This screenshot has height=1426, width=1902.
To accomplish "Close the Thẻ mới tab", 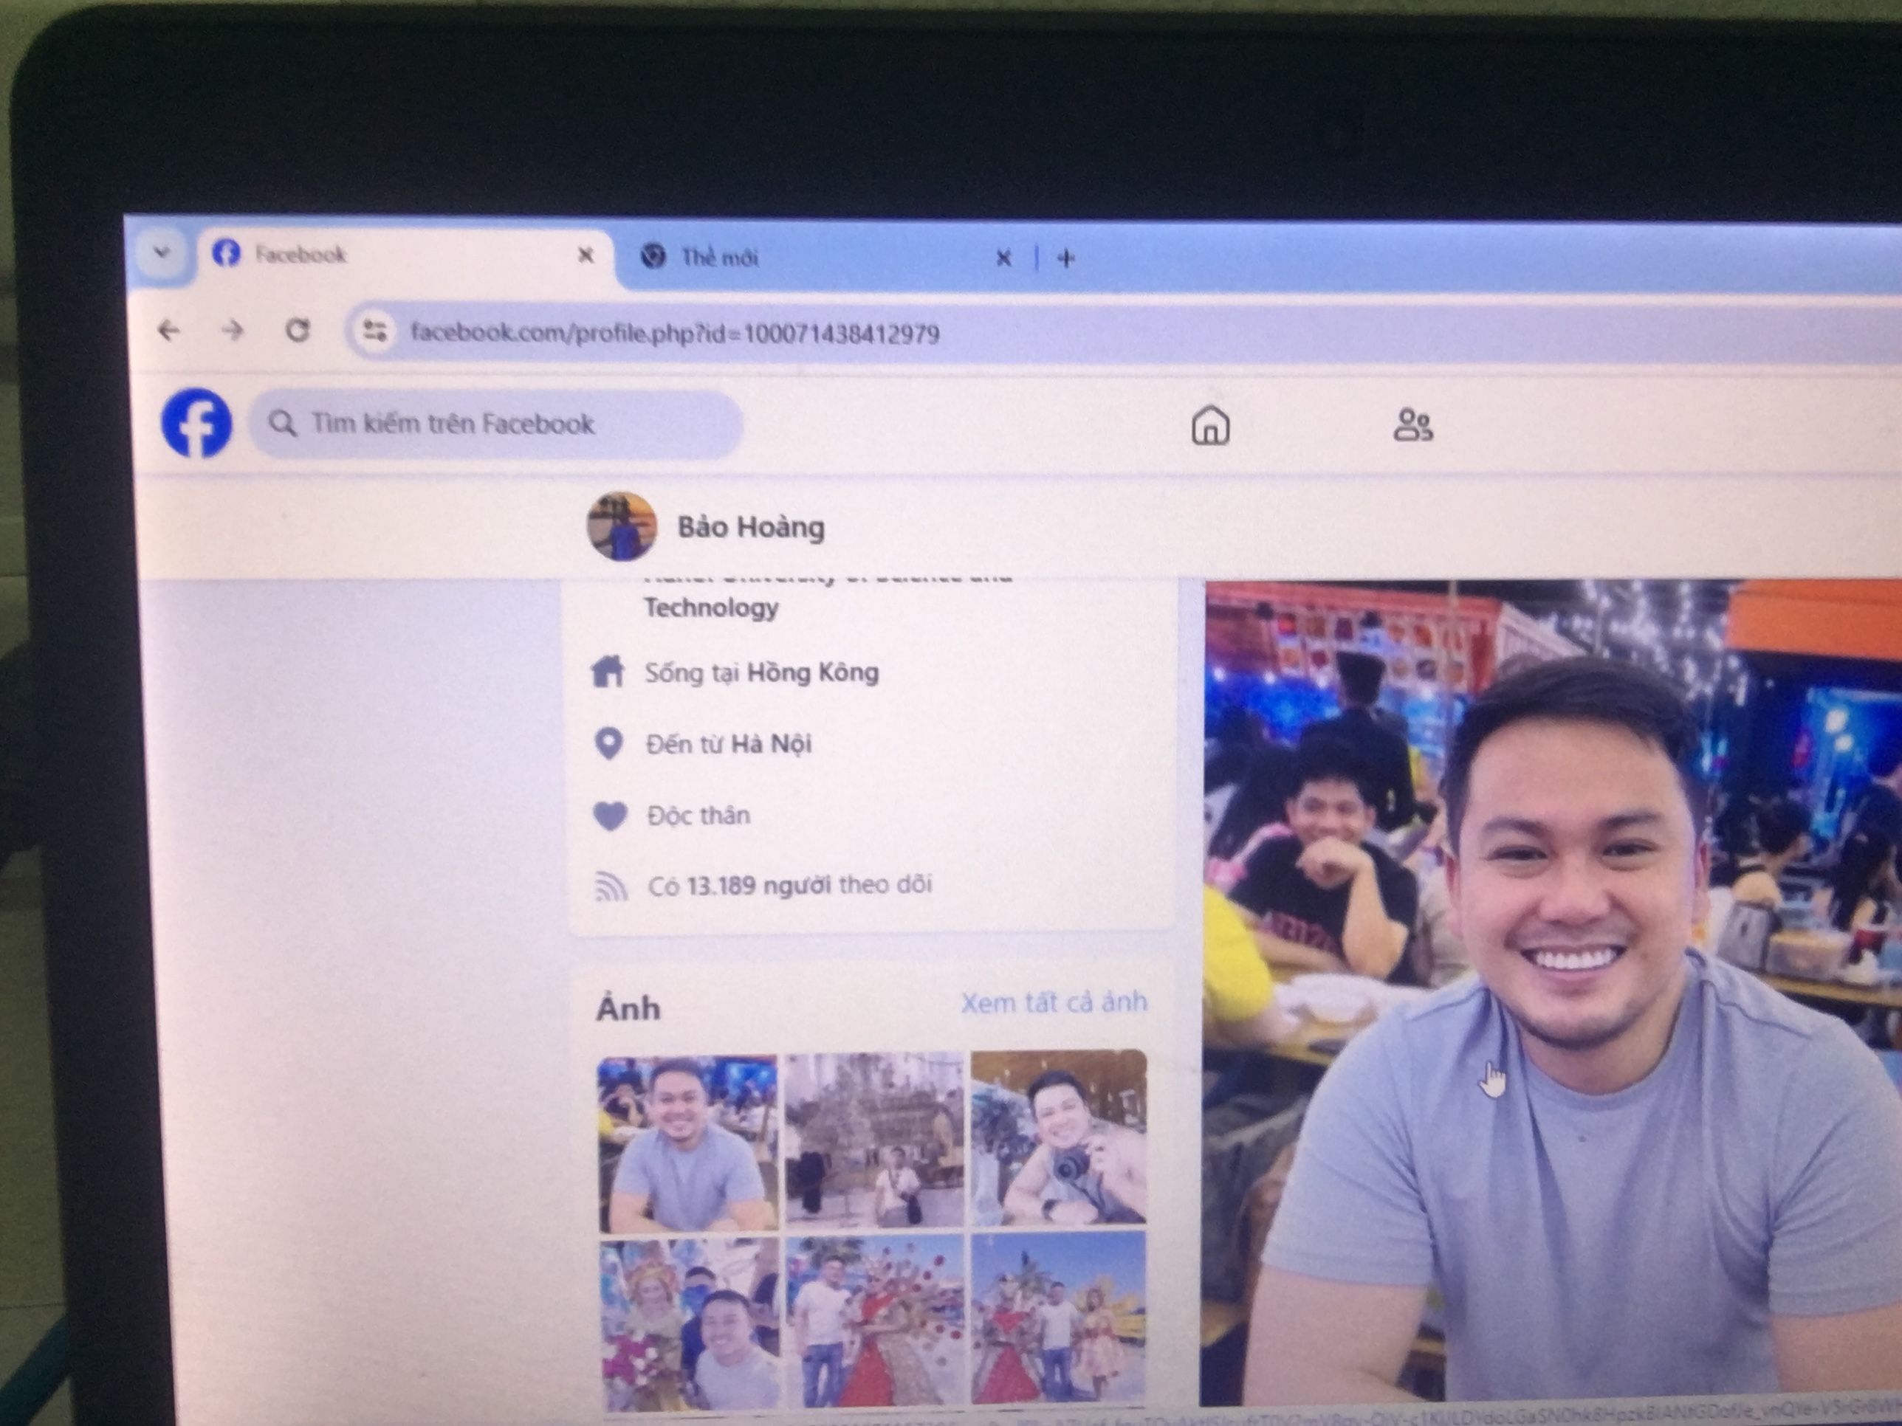I will [x=1003, y=258].
